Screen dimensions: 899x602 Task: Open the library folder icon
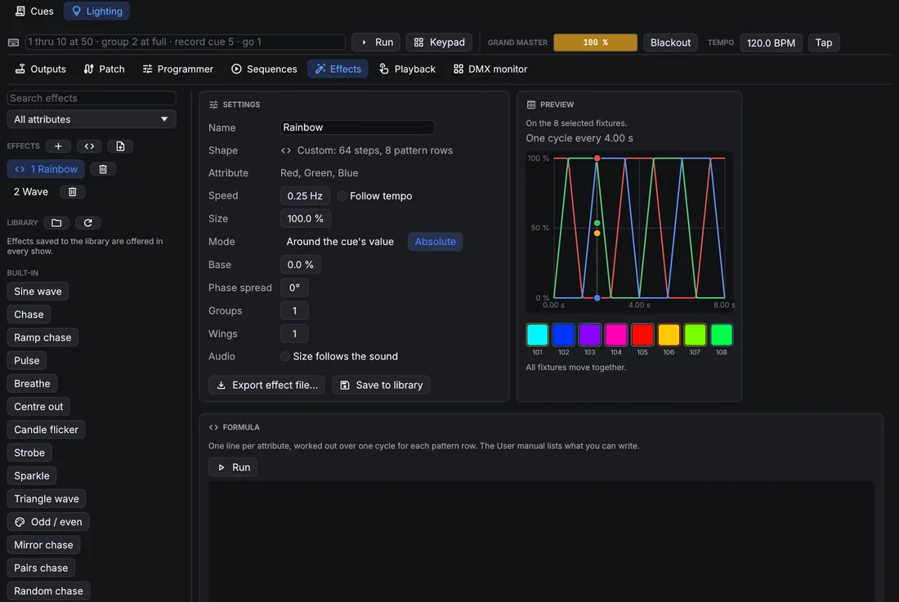[x=56, y=223]
